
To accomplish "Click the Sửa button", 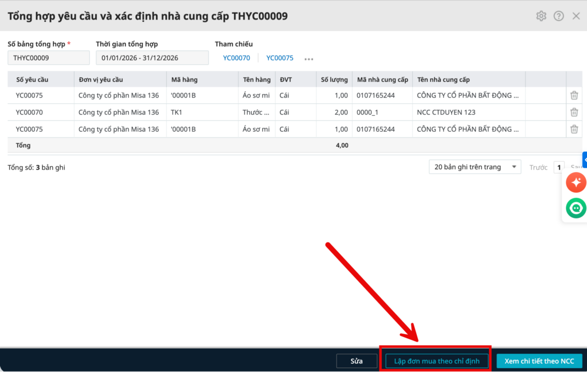I will coord(357,361).
